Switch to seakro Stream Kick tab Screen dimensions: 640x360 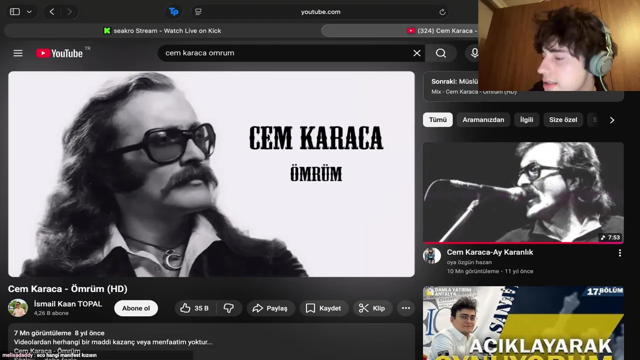click(162, 30)
